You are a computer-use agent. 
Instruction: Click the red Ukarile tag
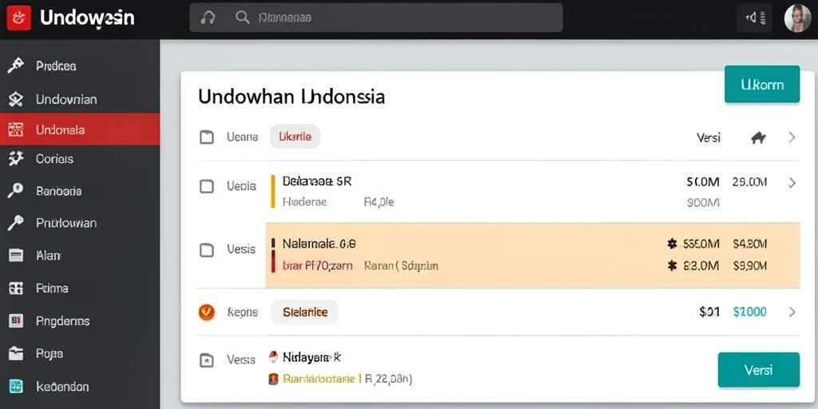[x=296, y=137]
